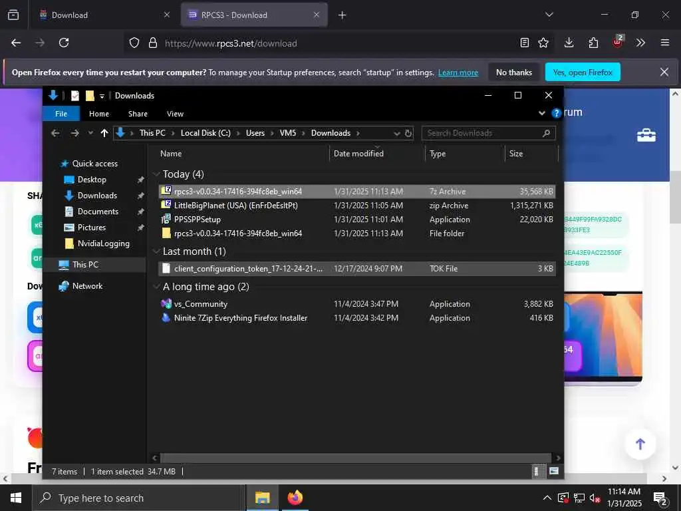Select Network in navigation pane
Viewport: 681px width, 511px height.
tap(87, 286)
